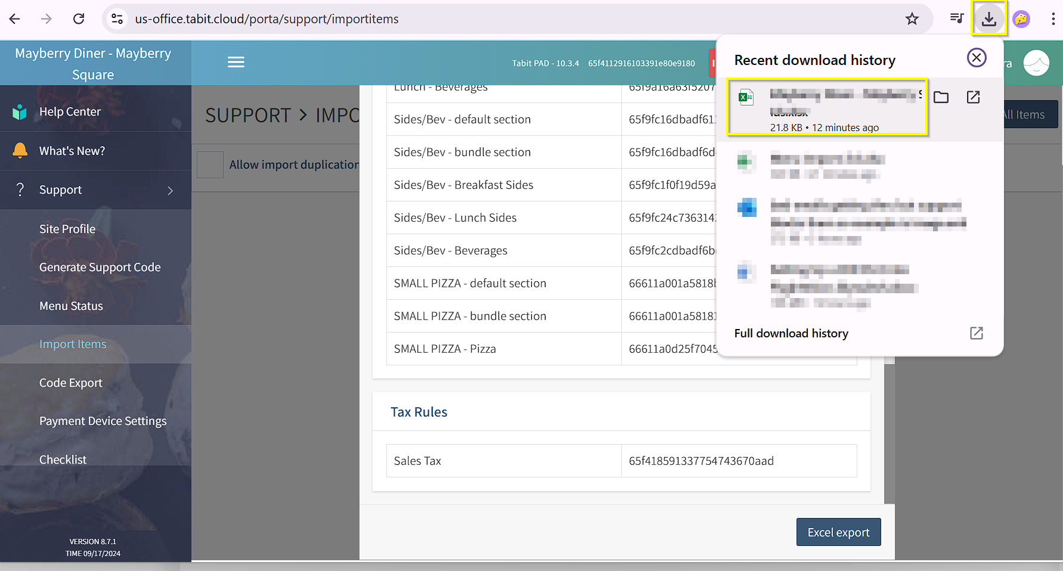Open Help Center in sidebar
This screenshot has height=571, width=1063.
(x=70, y=112)
